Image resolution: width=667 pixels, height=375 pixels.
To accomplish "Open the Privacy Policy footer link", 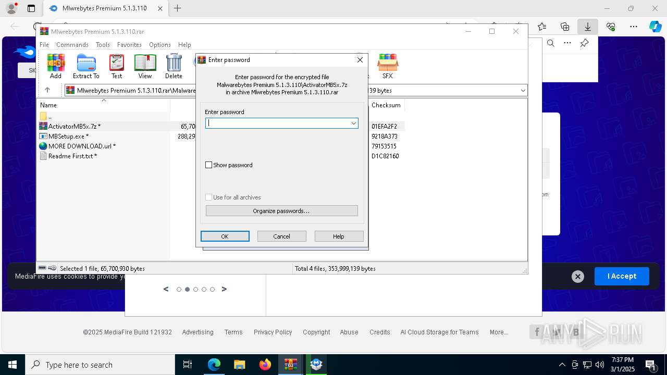I will coord(273,332).
